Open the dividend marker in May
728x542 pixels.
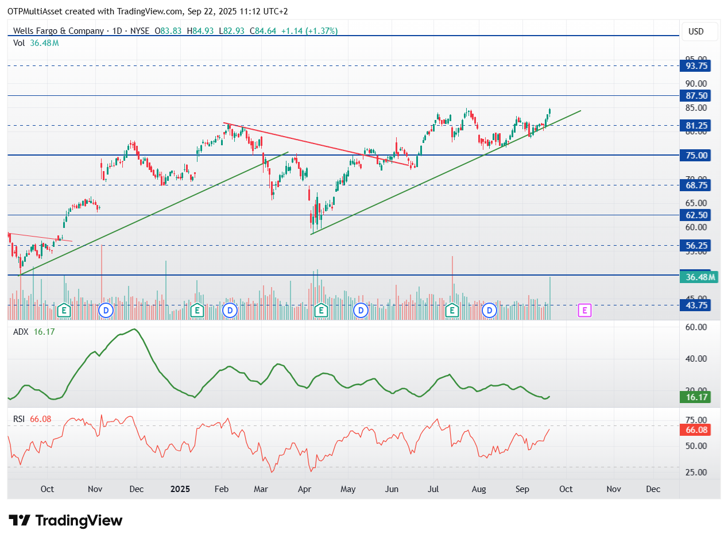(361, 311)
